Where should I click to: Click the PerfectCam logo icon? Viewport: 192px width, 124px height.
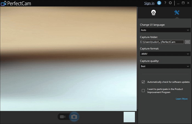click(4, 3)
